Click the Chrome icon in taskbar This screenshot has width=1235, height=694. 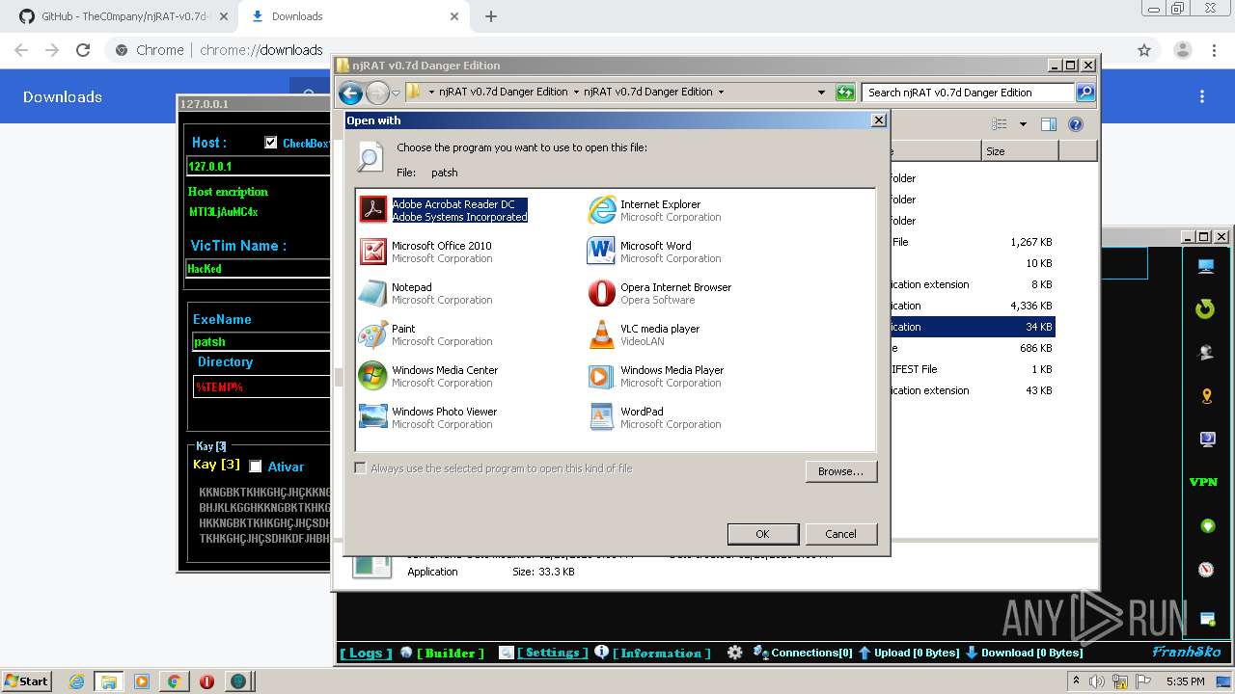174,681
